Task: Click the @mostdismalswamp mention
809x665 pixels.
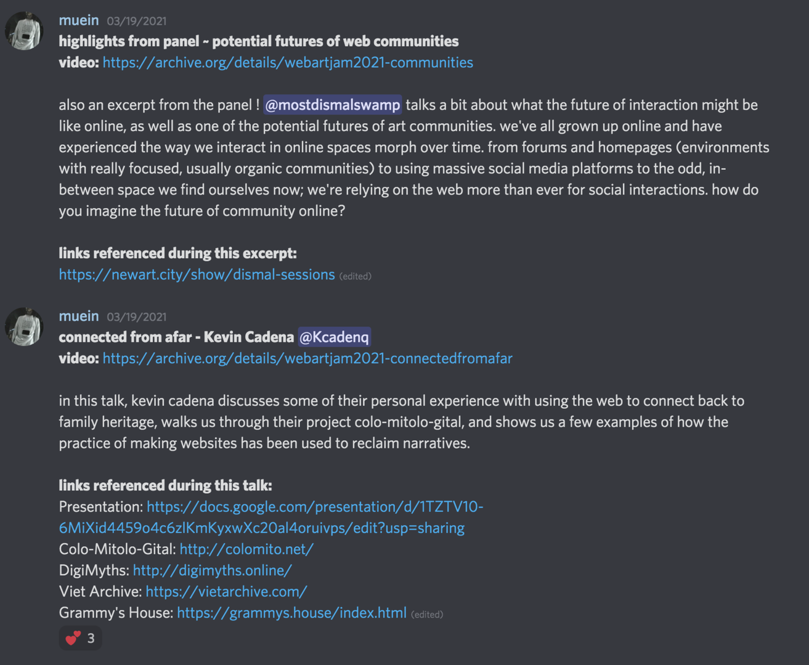Action: [x=332, y=105]
